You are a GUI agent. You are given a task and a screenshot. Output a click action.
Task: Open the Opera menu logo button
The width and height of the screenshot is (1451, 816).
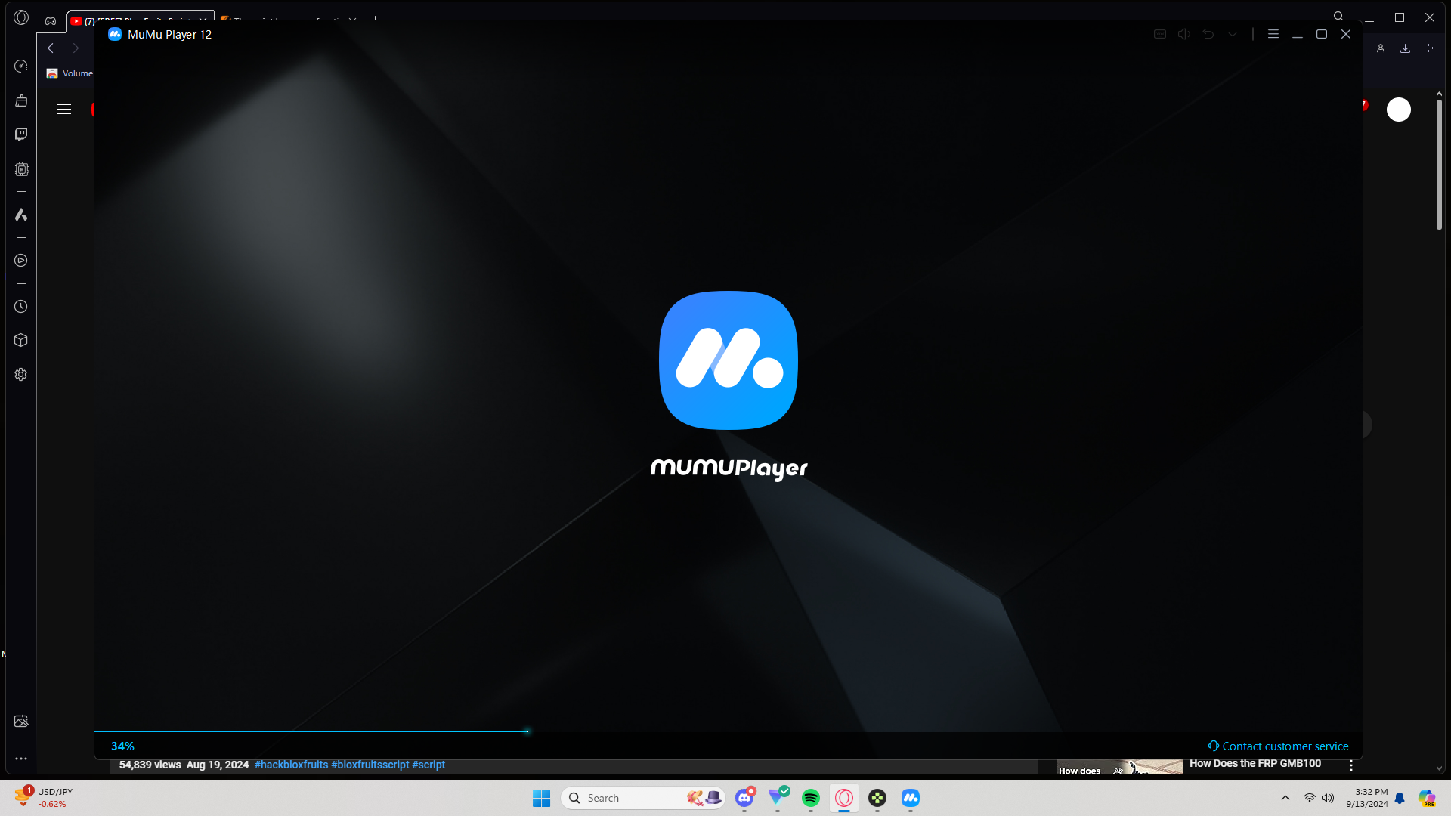click(x=21, y=17)
